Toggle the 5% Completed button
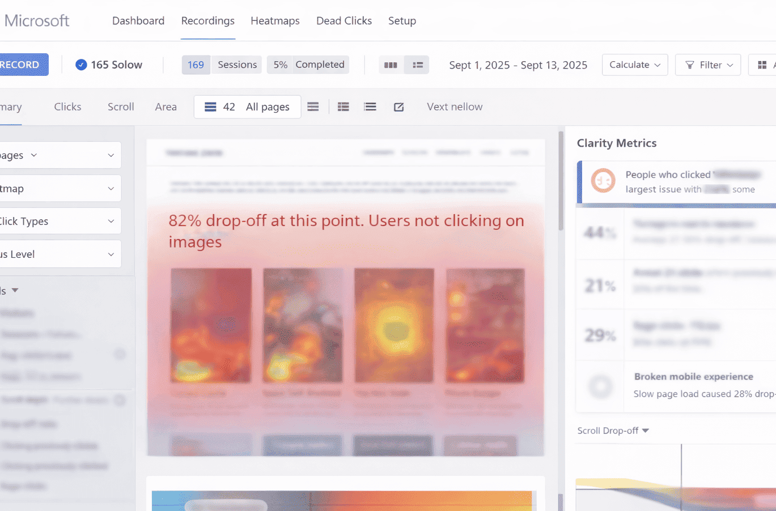The height and width of the screenshot is (511, 776). coord(308,65)
